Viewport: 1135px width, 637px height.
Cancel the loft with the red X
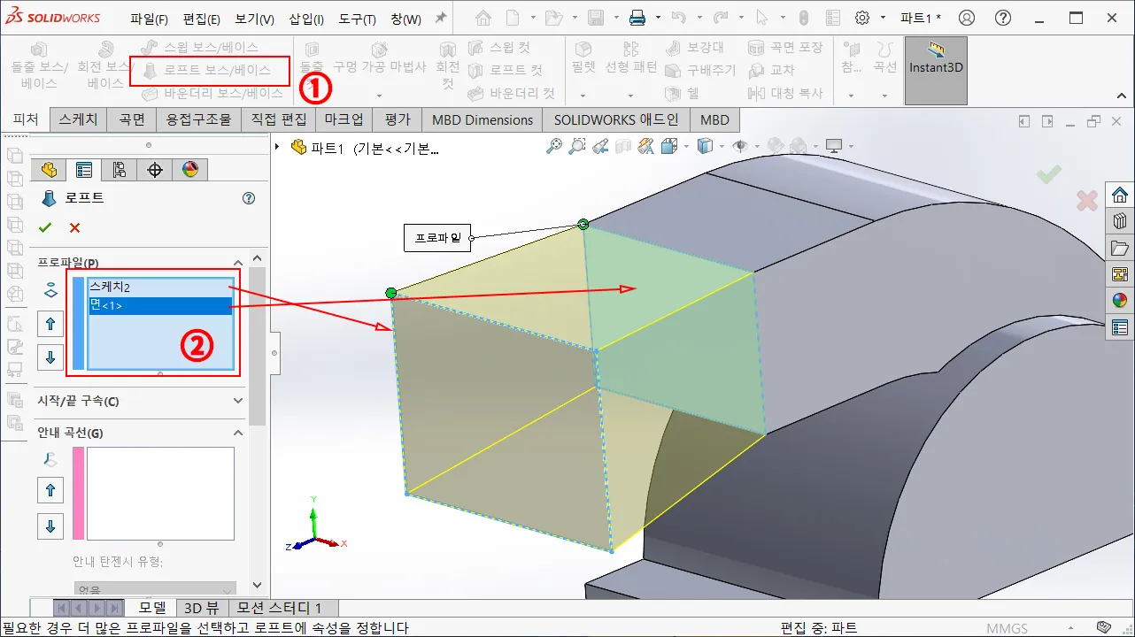click(74, 227)
